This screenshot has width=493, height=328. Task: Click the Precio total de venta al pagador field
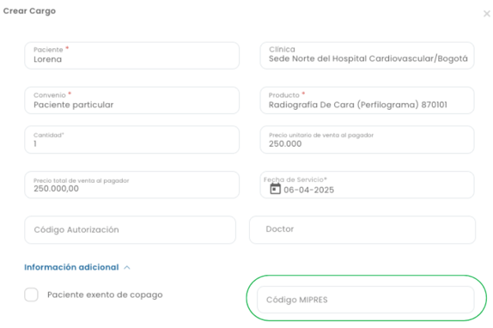tap(131, 185)
